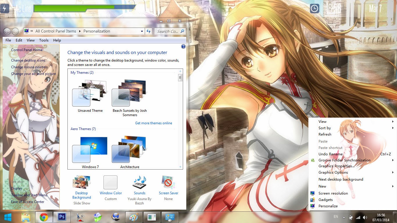The width and height of the screenshot is (397, 223).
Task: Open Display link in sidebar
Action: [x=17, y=188]
